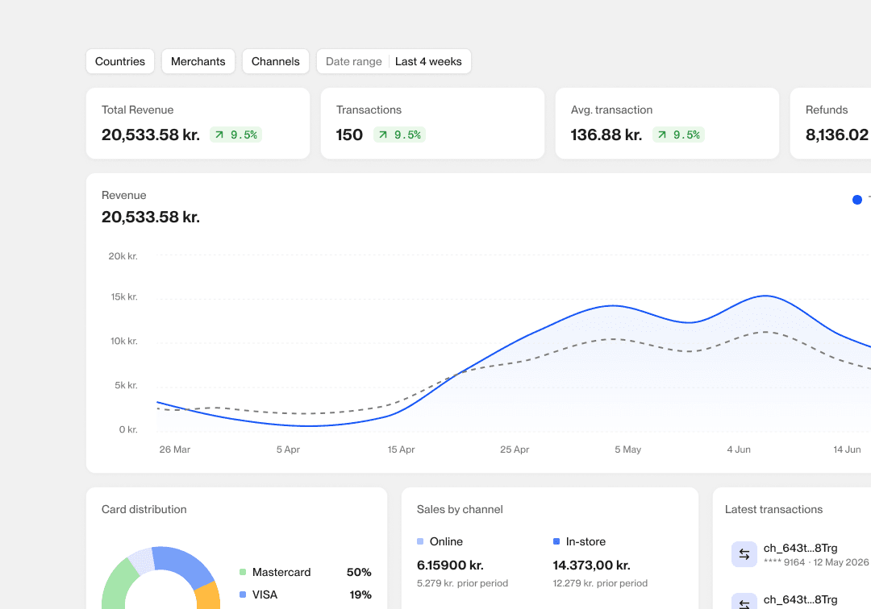Click the 5.279 kr. prior period text
Image resolution: width=871 pixels, height=609 pixels.
coord(463,583)
